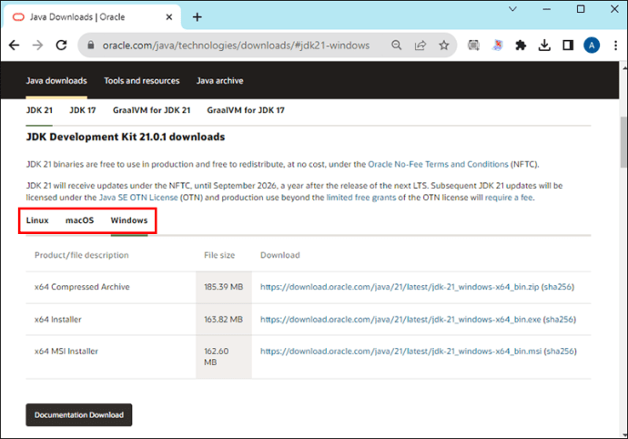Open the screenshot capture extension icon

[x=474, y=46]
